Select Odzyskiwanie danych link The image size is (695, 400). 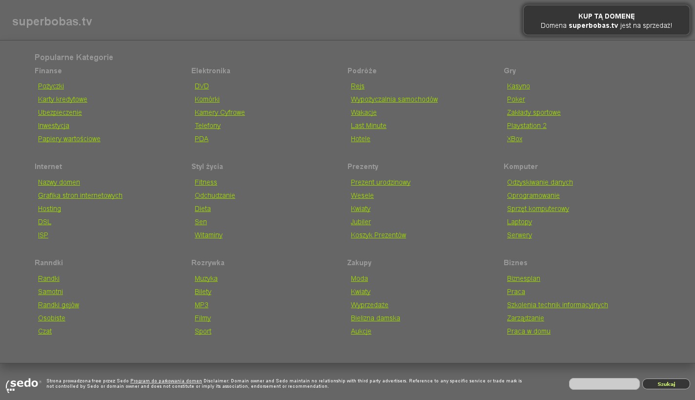point(540,182)
